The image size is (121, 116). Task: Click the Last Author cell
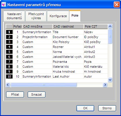68,76
